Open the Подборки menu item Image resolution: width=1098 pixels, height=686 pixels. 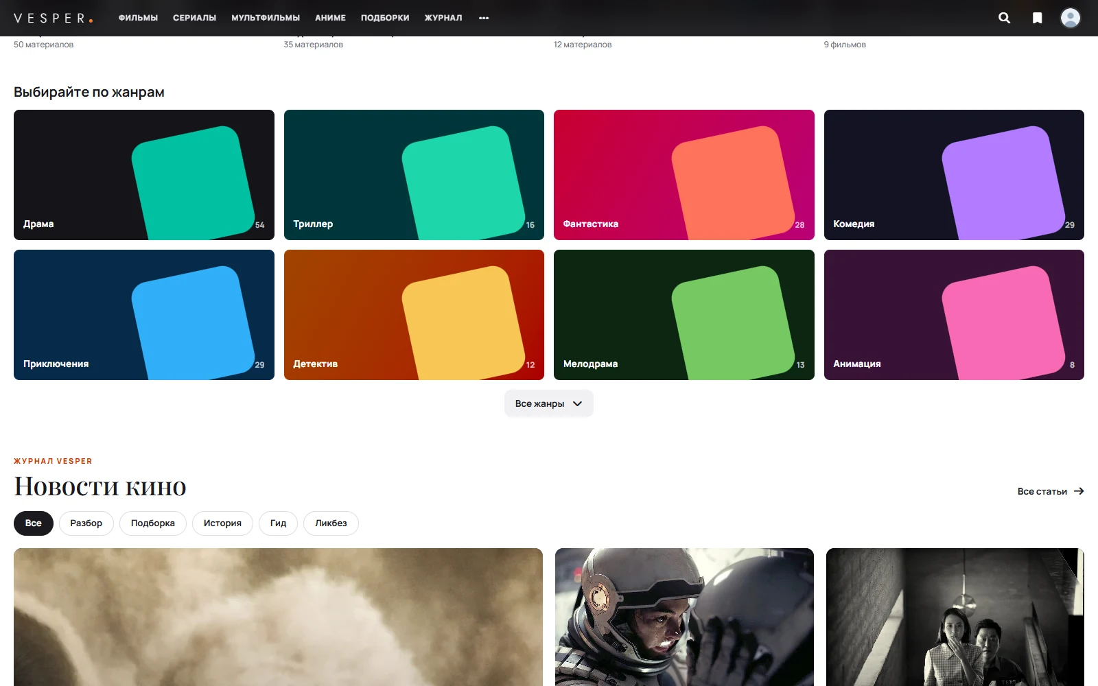(x=385, y=18)
